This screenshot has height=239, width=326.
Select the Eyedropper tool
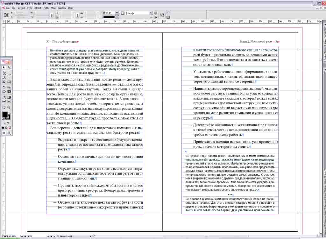(x=4, y=97)
